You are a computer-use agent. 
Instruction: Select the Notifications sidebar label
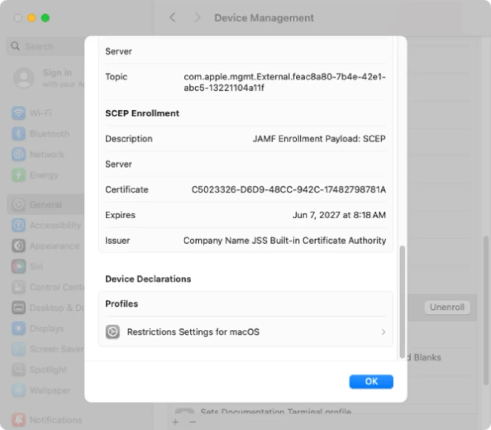click(x=56, y=420)
